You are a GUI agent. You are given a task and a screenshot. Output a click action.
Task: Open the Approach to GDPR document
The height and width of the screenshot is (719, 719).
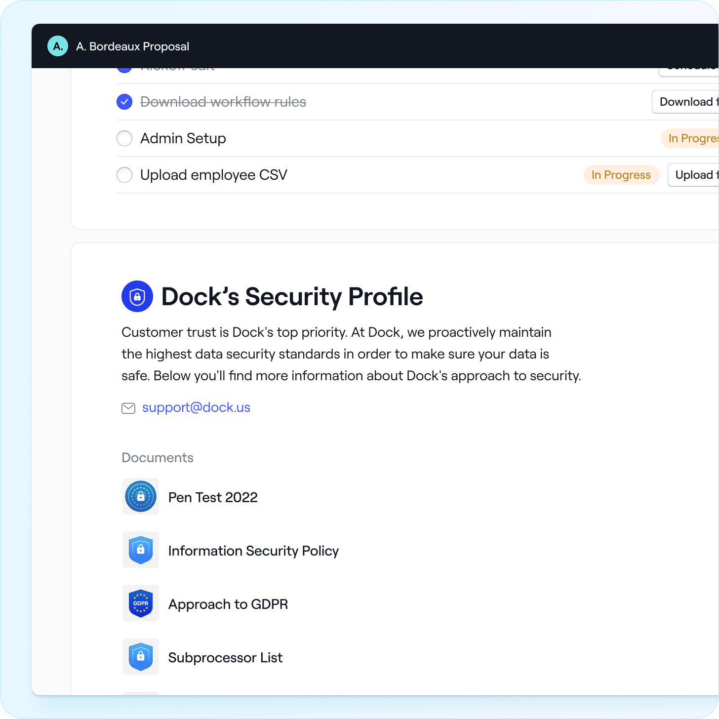click(x=228, y=604)
